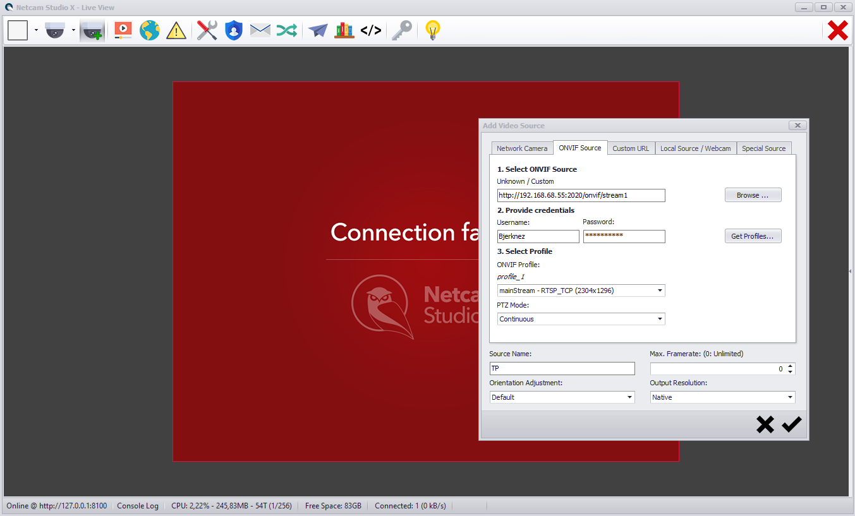
Task: Click the Free Space: 83GB status text
Action: click(333, 506)
